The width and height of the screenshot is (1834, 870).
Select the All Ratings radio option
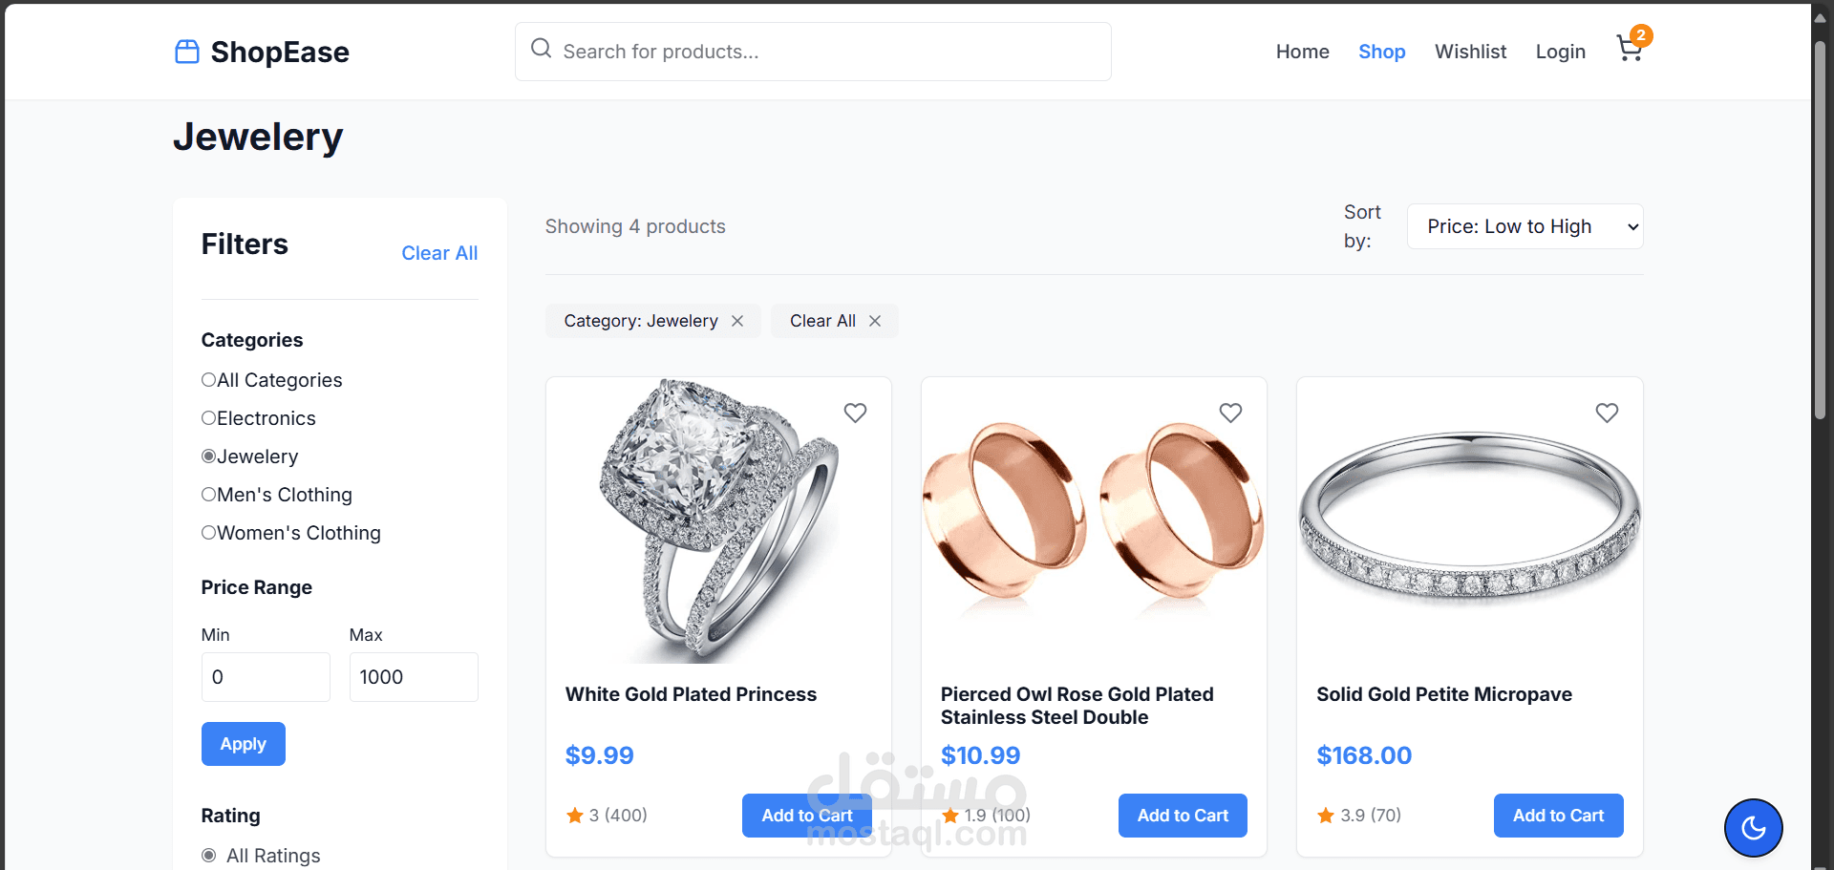[x=209, y=856]
